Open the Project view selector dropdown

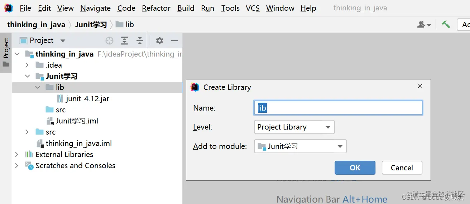click(x=43, y=40)
